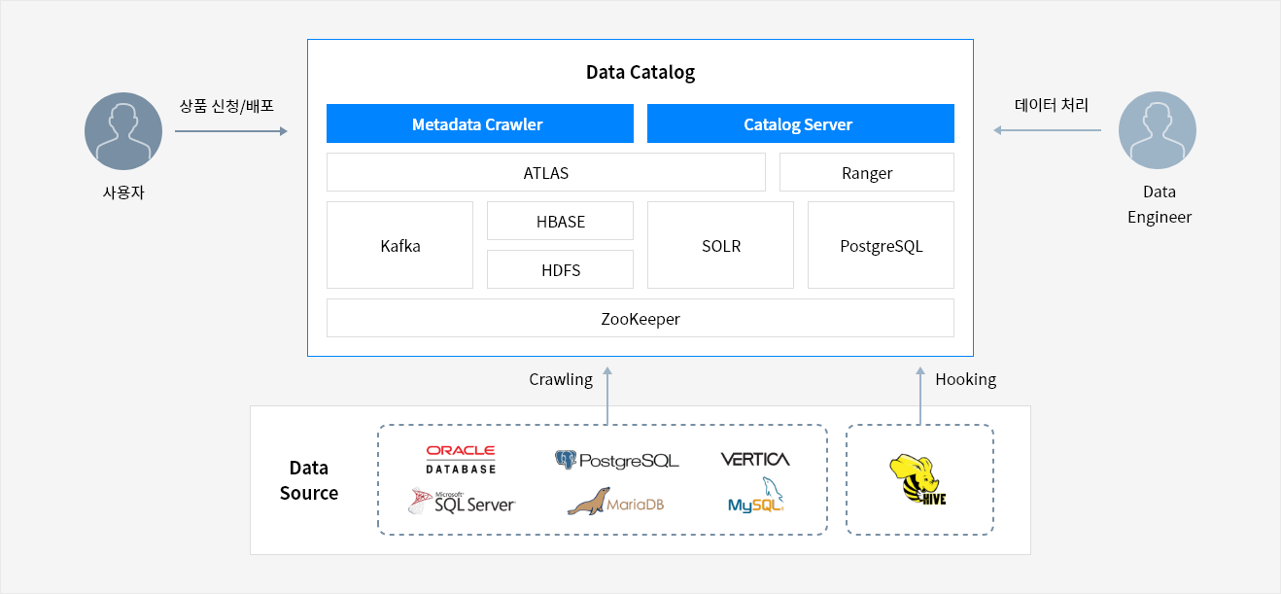Click the SOLR component box
Image resolution: width=1281 pixels, height=594 pixels.
click(x=720, y=245)
